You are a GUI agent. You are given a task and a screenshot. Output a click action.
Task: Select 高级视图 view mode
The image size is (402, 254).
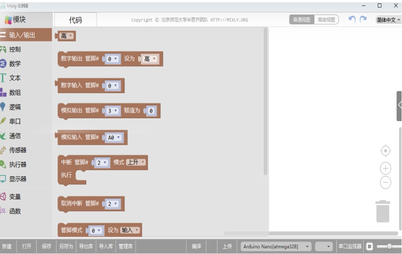point(327,20)
